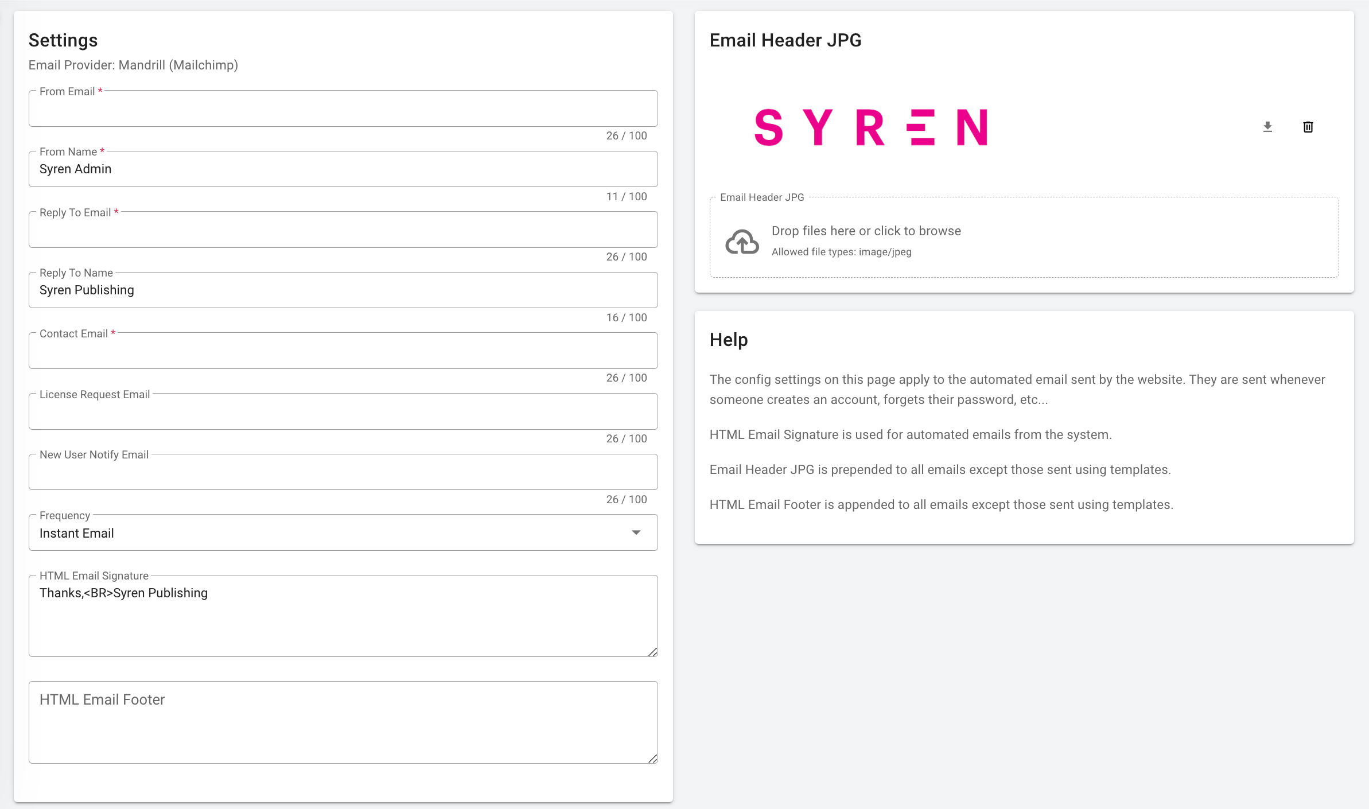Edit the Reply To Name field
The width and height of the screenshot is (1369, 809).
click(x=343, y=290)
